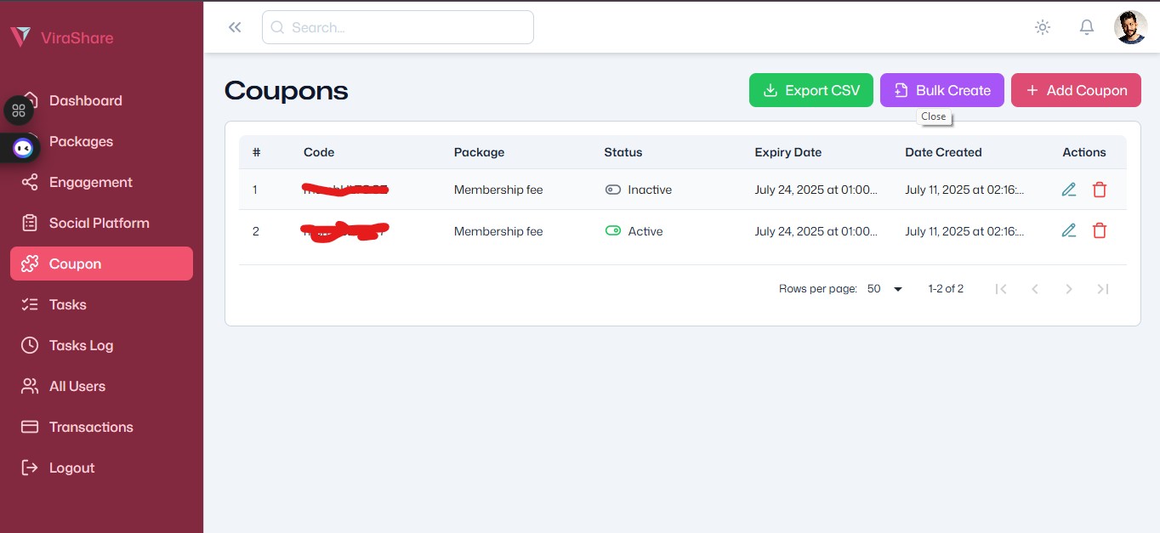This screenshot has width=1160, height=533.
Task: Go to first page of table
Action: tap(1001, 289)
